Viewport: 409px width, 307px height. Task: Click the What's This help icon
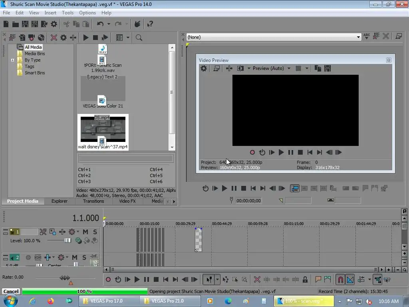click(x=150, y=24)
